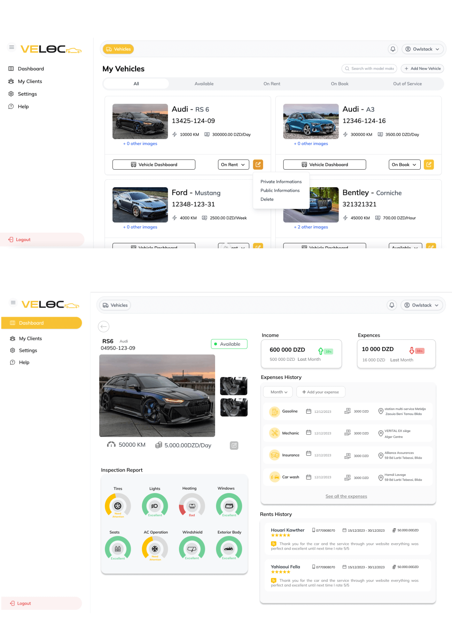
Task: Open See all the expenses link
Action: [346, 496]
